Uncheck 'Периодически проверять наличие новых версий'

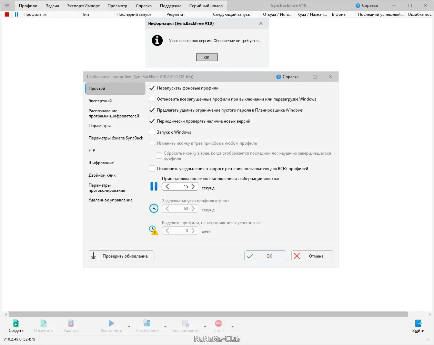click(x=152, y=121)
